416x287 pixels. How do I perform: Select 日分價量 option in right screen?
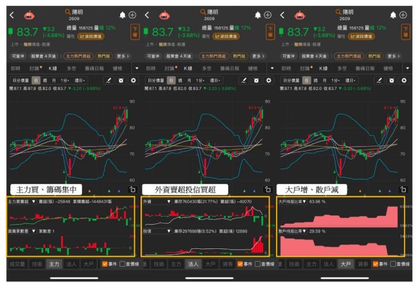point(291,80)
